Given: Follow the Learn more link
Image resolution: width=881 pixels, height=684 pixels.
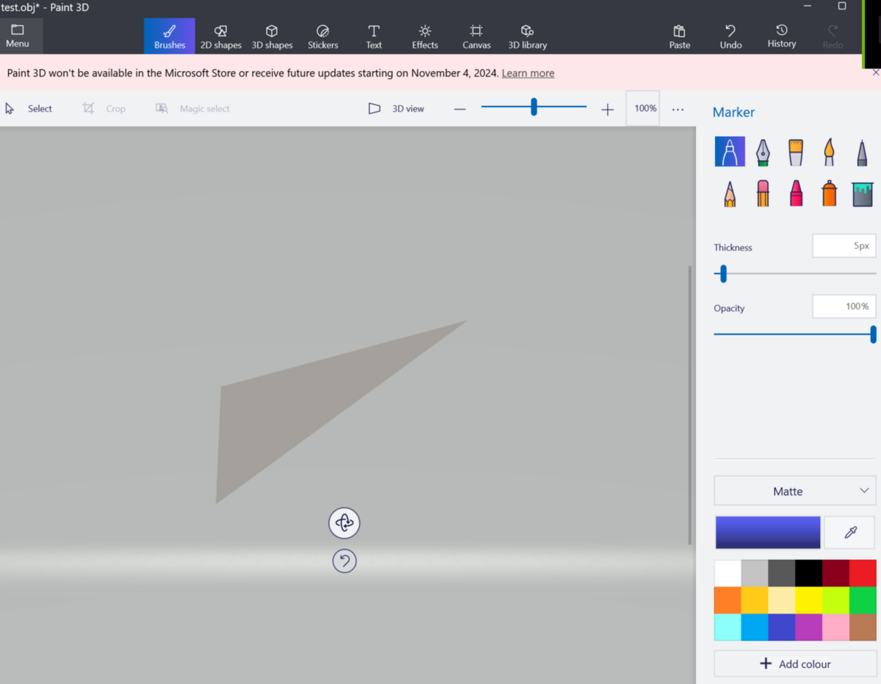Looking at the screenshot, I should 528,73.
